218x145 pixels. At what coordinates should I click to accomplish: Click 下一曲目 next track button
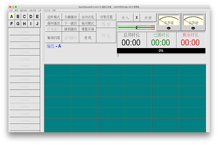70,23
